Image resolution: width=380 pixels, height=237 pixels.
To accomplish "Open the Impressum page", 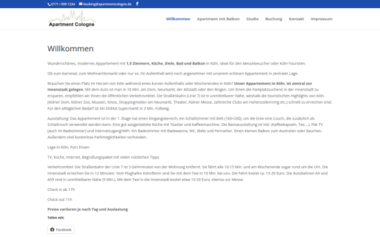I will coord(322,19).
